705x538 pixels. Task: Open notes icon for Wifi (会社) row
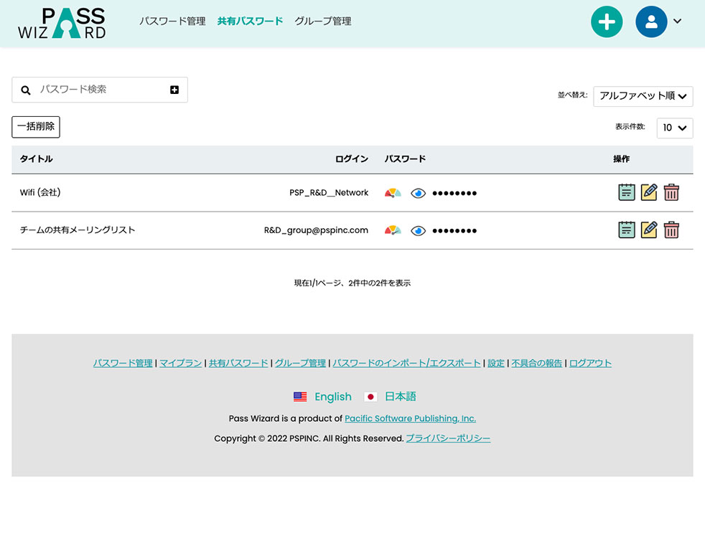626,192
